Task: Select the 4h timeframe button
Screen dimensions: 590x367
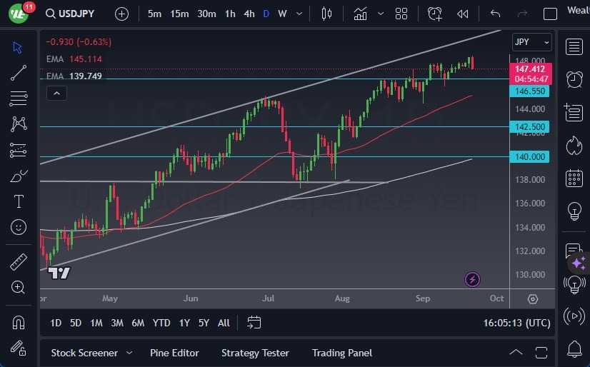Action: coord(249,14)
